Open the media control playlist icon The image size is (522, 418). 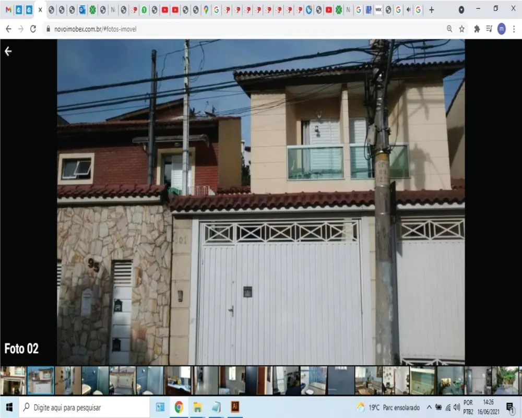[x=489, y=29]
